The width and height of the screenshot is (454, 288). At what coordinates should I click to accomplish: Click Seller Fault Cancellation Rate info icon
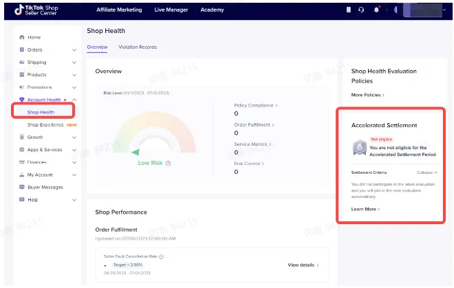click(x=161, y=257)
